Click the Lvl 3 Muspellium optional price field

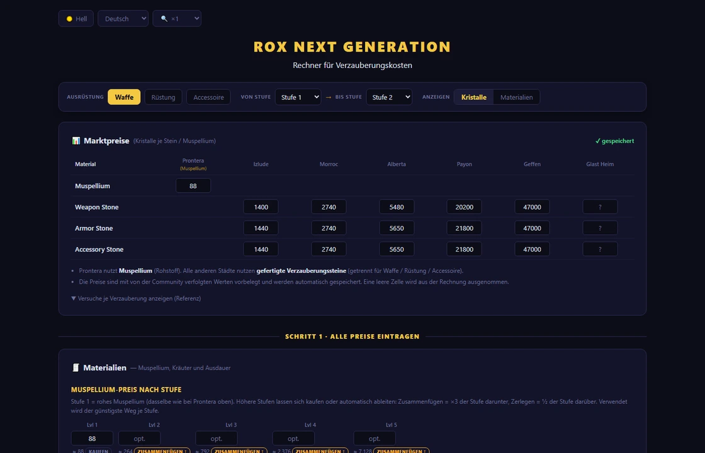click(217, 438)
